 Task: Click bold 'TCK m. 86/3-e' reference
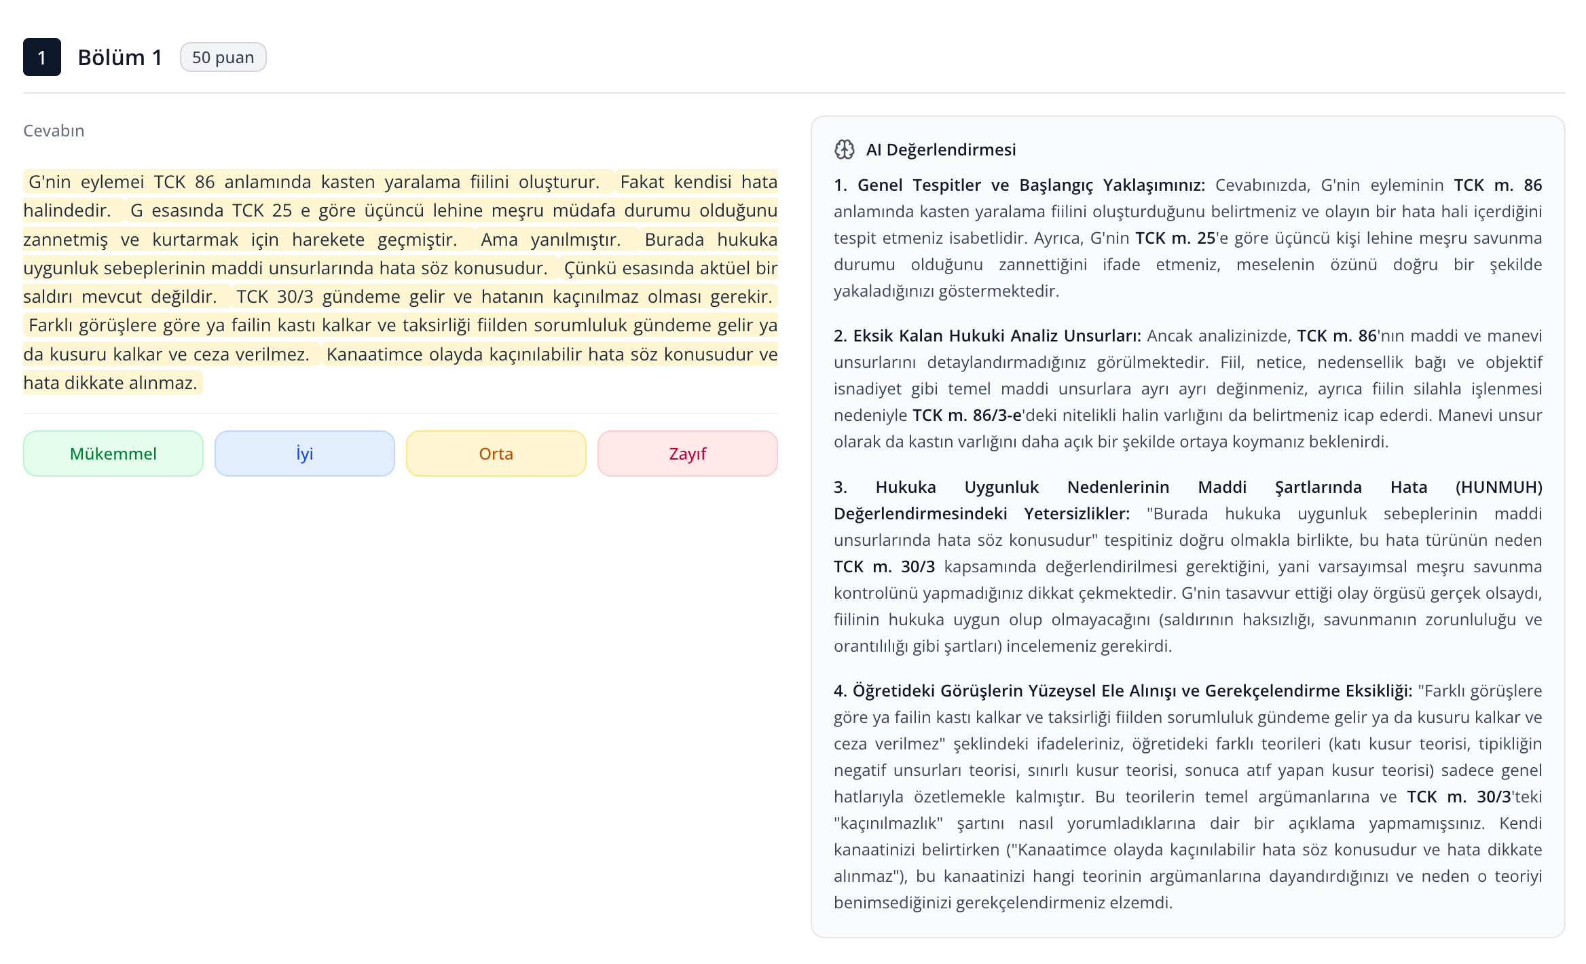coord(967,415)
